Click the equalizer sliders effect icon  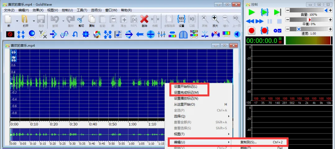click(x=161, y=34)
